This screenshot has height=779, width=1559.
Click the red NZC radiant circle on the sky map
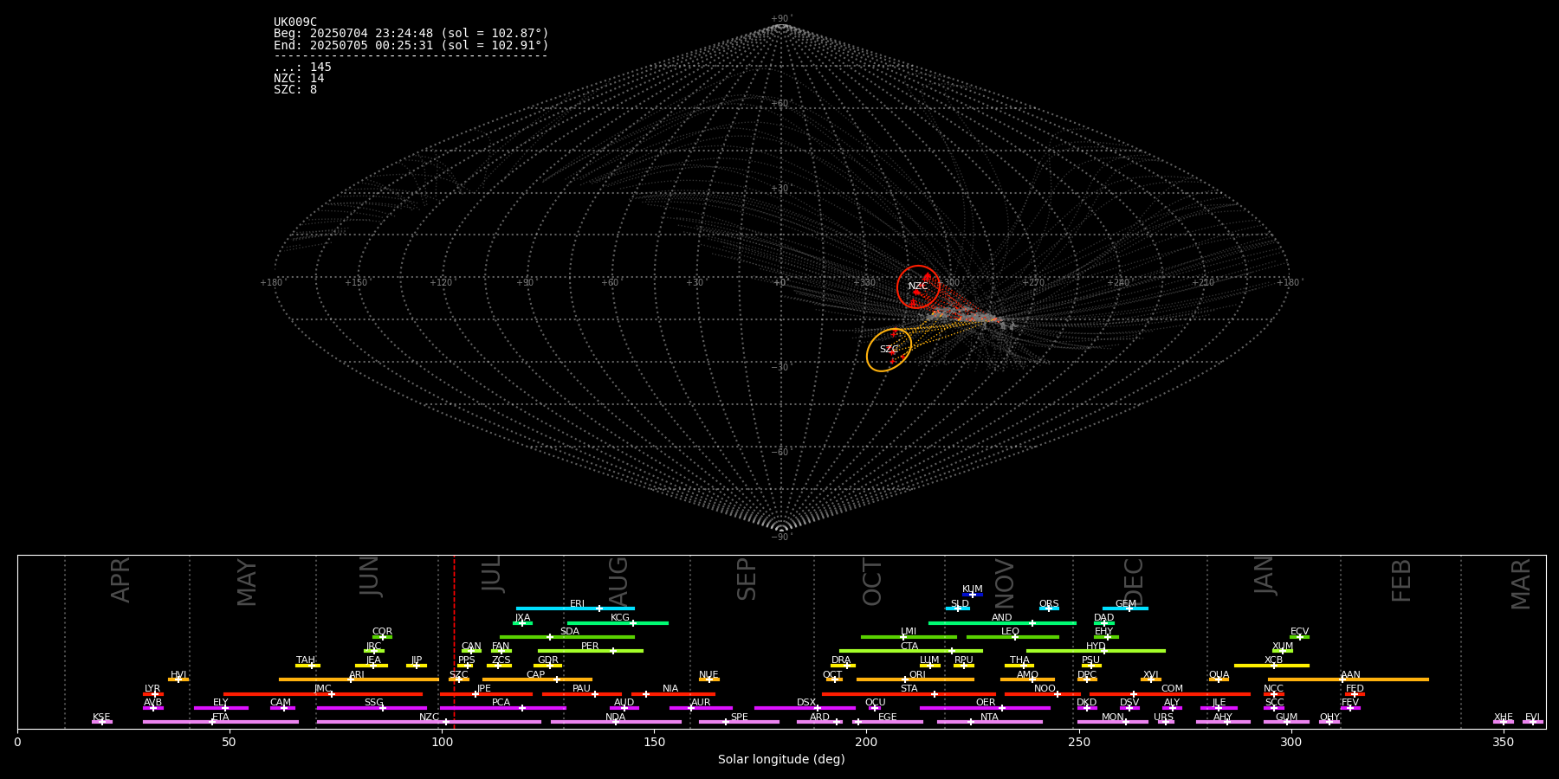point(918,286)
